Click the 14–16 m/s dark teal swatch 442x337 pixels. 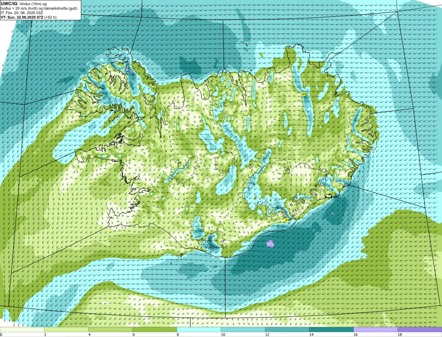(331, 329)
